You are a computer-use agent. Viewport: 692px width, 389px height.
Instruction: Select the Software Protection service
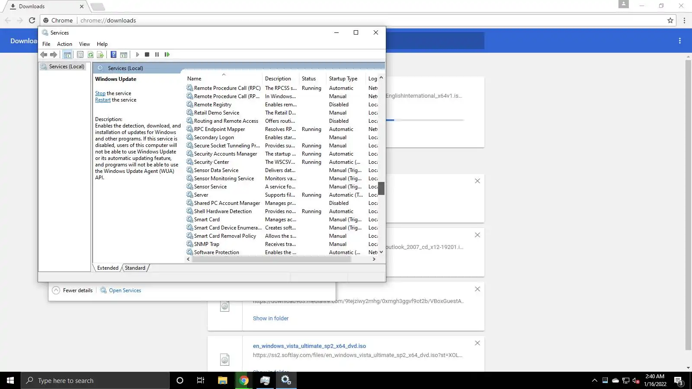[x=282, y=252]
